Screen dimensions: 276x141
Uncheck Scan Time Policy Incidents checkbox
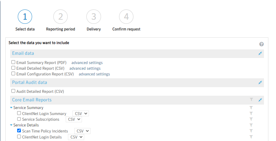(19, 131)
